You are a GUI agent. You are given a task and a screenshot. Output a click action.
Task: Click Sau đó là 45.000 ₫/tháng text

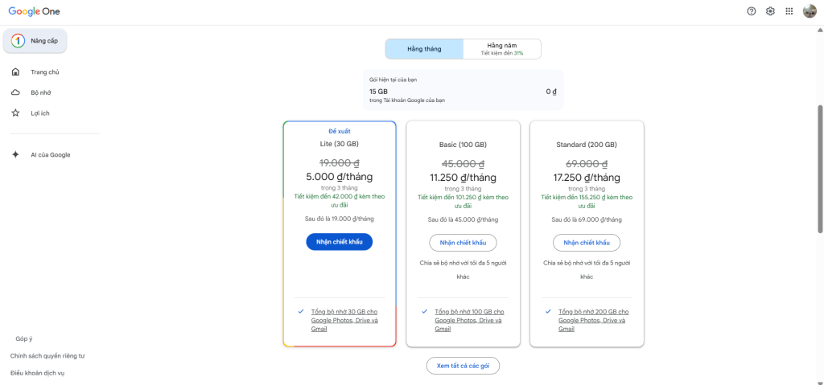tap(463, 219)
